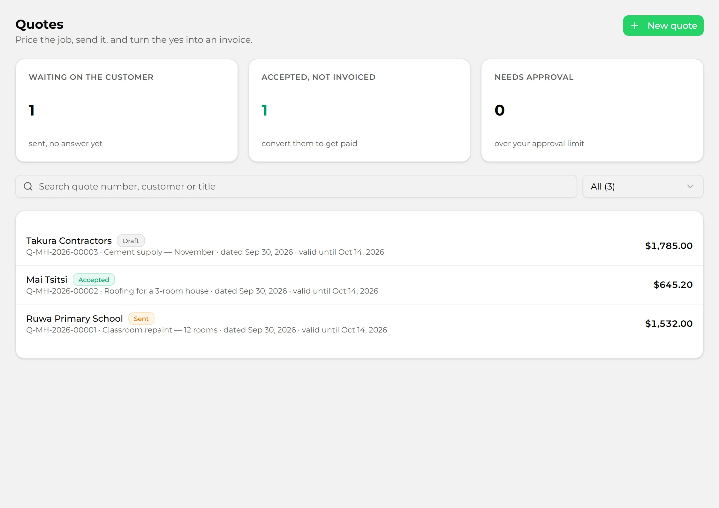Screen dimensions: 719x508
Task: Open the Waiting on the customer card
Action: (x=127, y=110)
